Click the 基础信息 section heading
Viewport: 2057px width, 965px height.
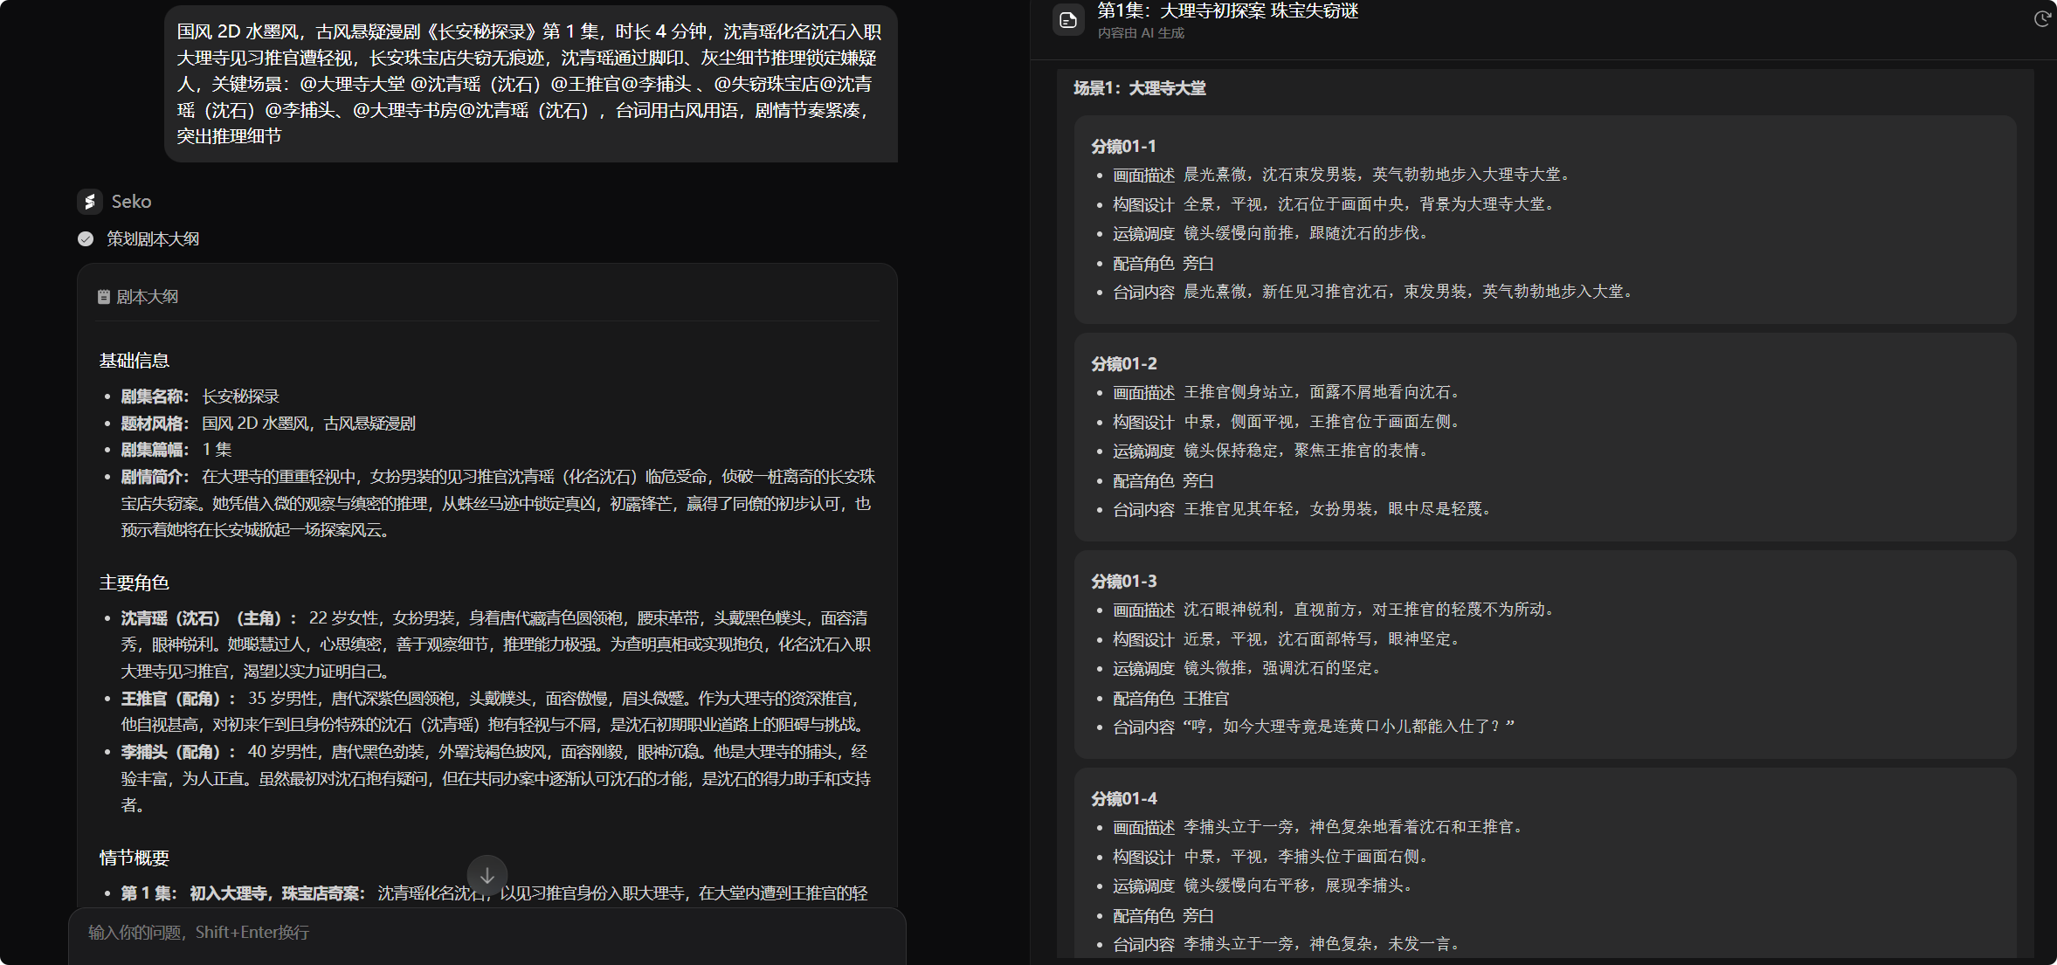[x=134, y=361]
